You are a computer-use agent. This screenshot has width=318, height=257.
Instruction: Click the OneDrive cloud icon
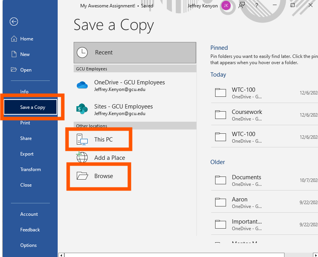click(82, 85)
